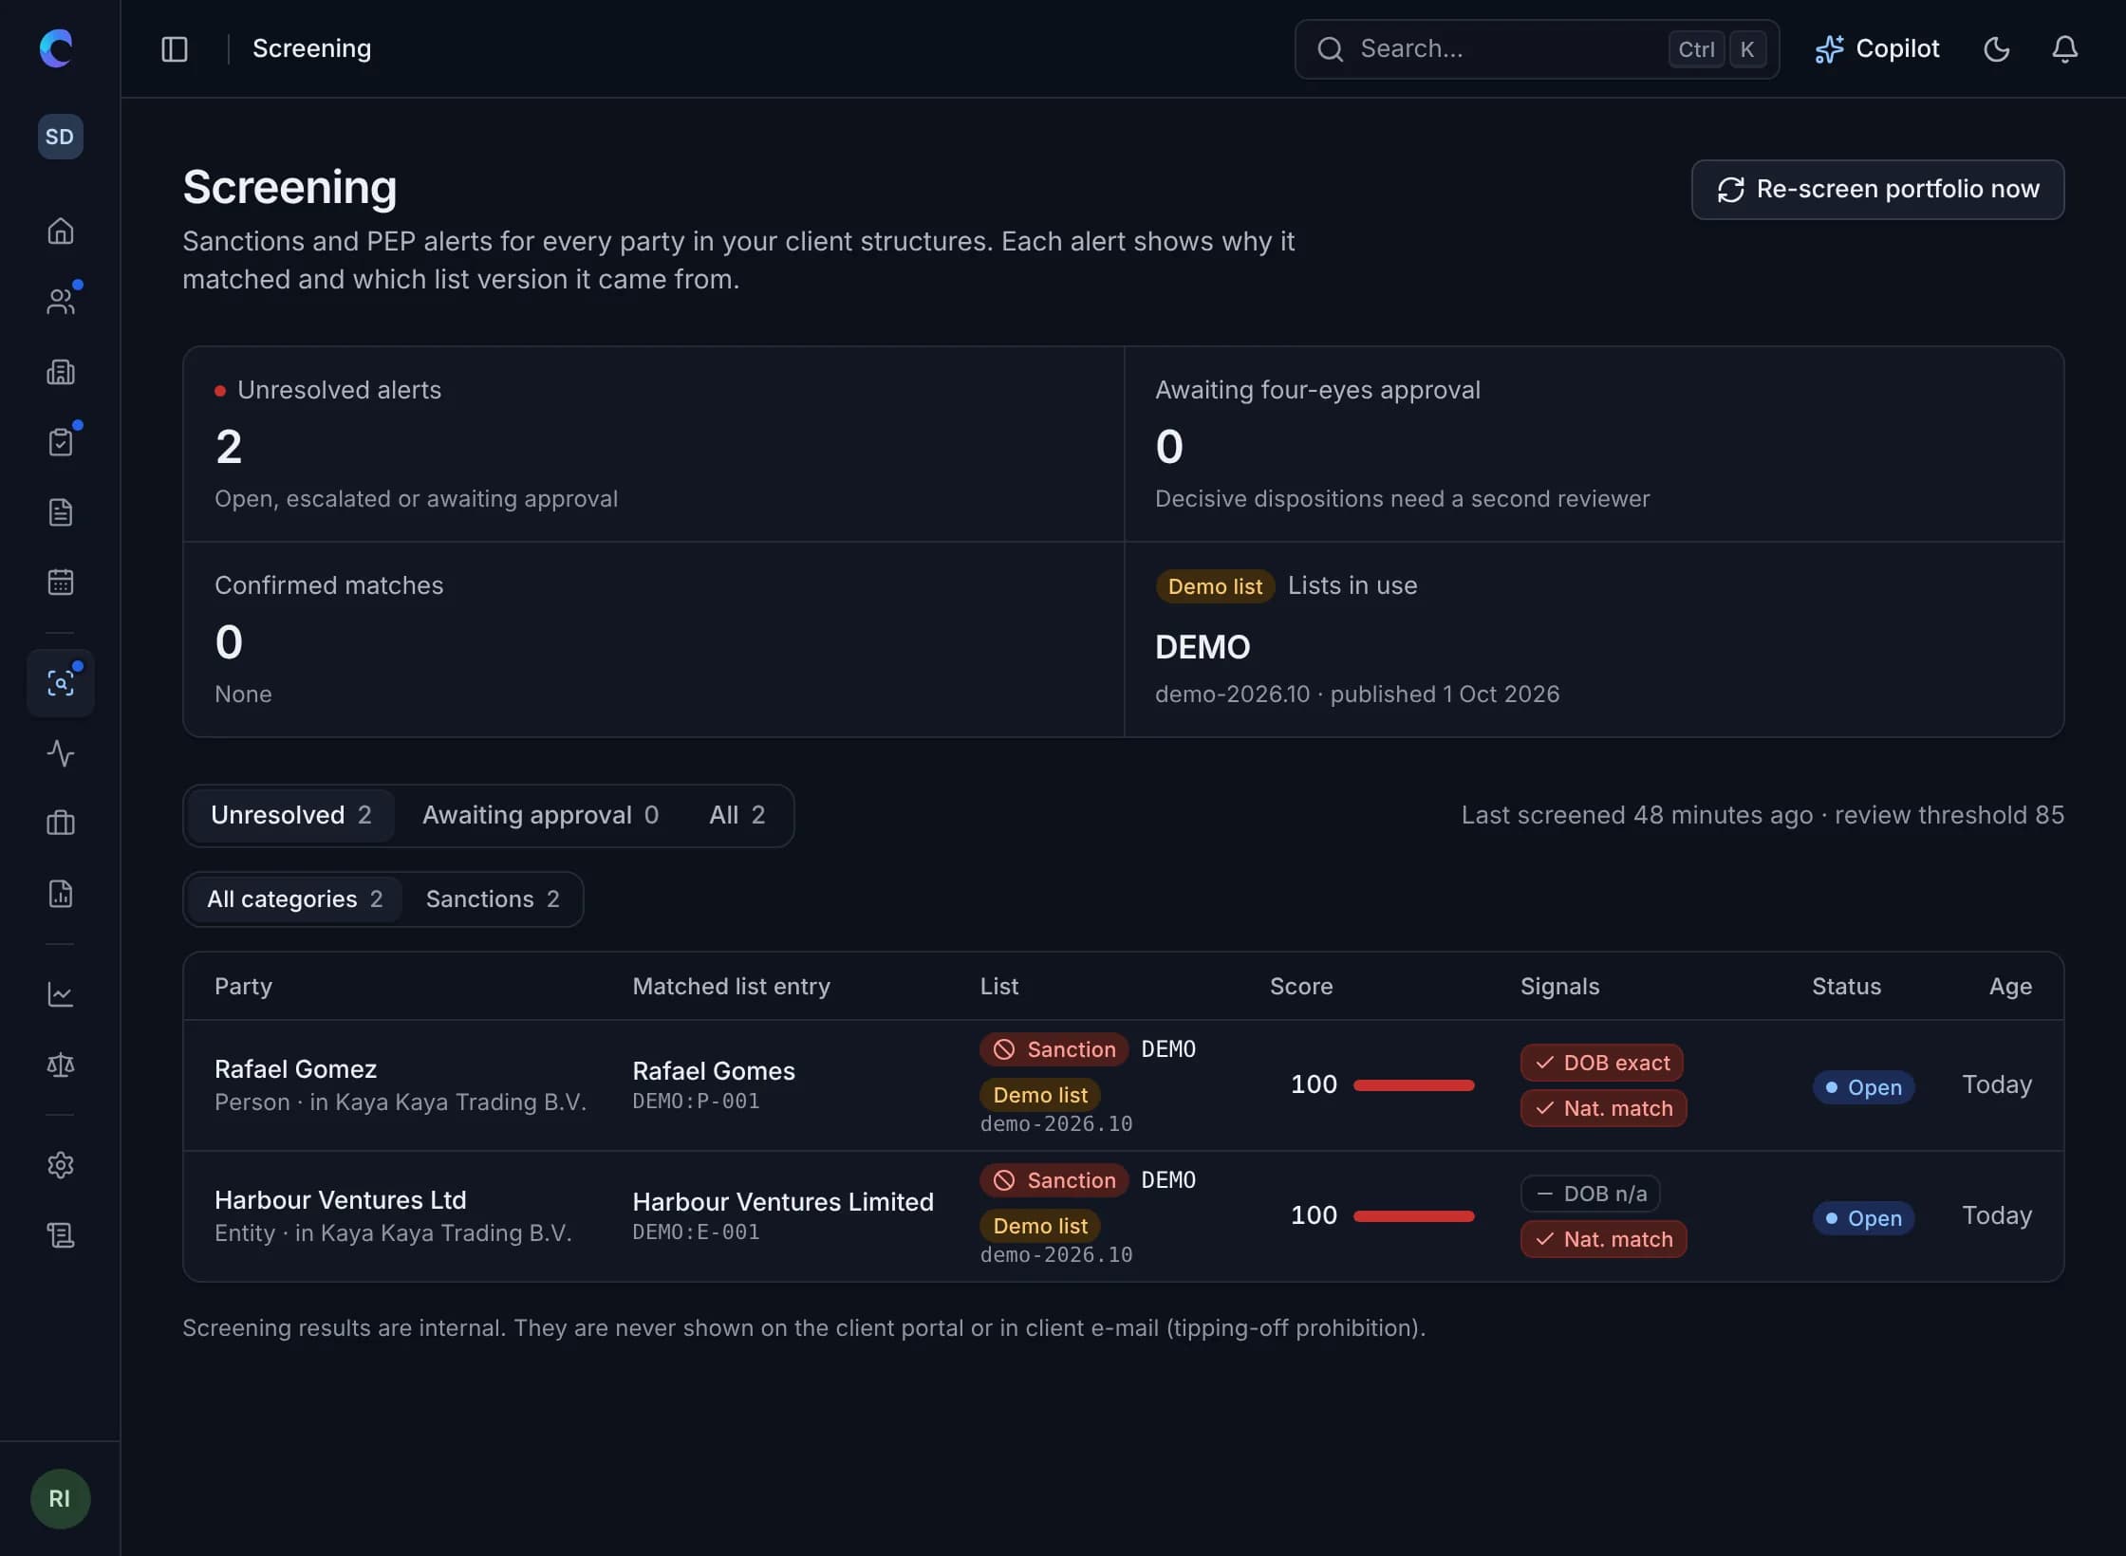
Task: Open the RI user avatar
Action: coord(60,1499)
